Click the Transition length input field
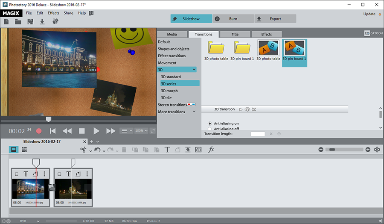 [x=258, y=134]
